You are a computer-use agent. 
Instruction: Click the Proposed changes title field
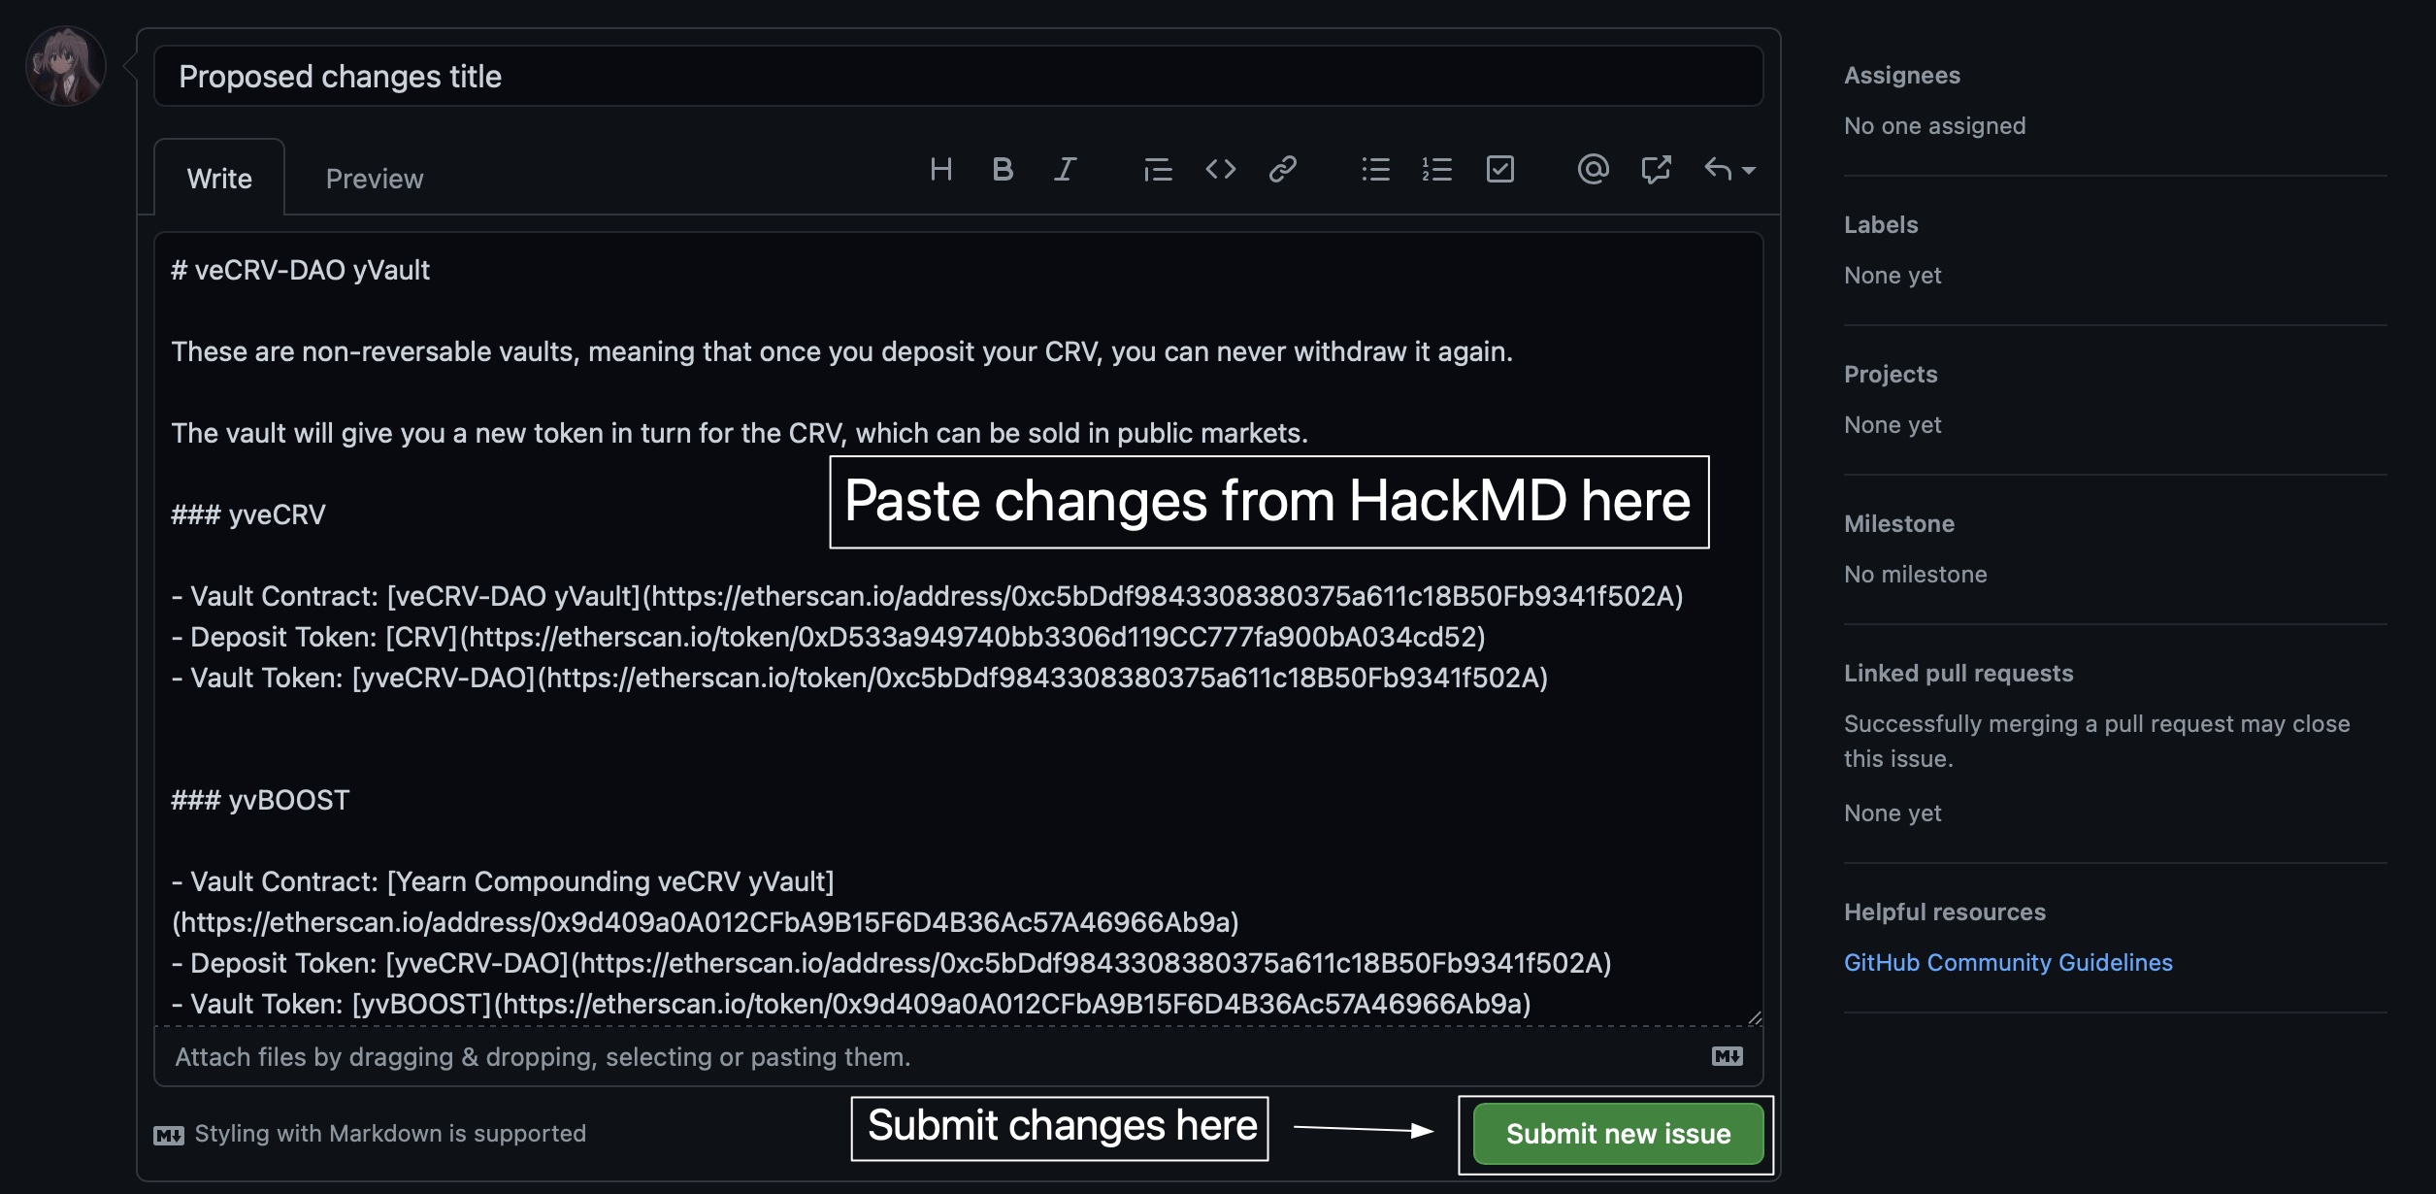coord(958,77)
